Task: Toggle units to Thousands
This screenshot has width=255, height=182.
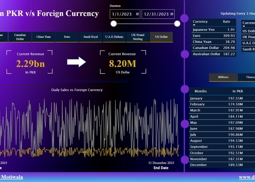Action: tap(247, 77)
